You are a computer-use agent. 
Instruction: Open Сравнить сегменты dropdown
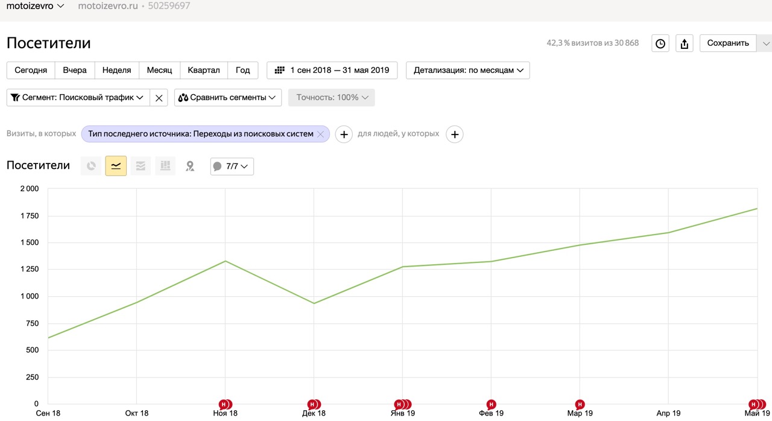tap(228, 98)
